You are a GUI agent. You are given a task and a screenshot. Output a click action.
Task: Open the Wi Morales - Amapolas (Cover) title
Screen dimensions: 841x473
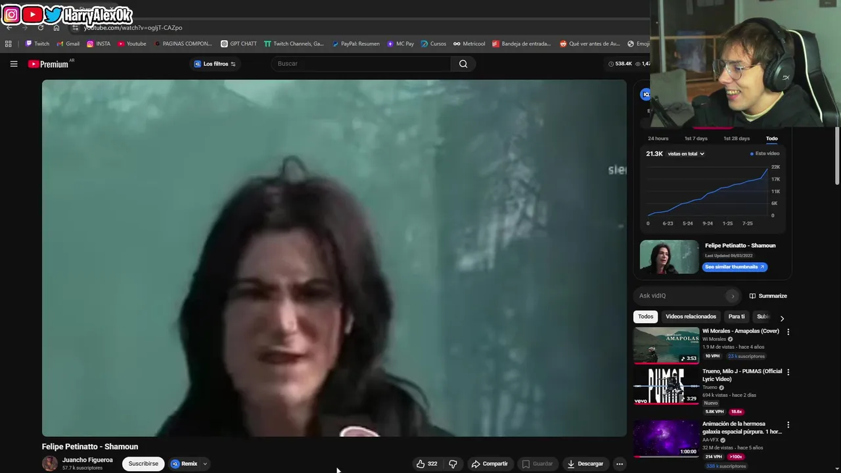click(x=740, y=331)
